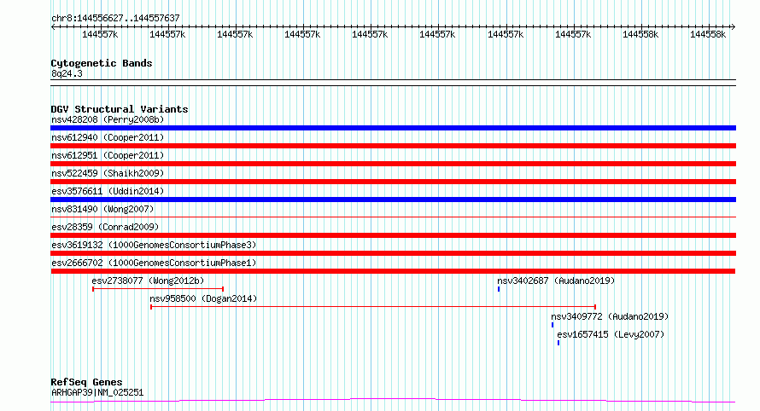This screenshot has height=411, width=760.
Task: Open the esv1657415 (Levy2007) label
Action: tap(611, 334)
